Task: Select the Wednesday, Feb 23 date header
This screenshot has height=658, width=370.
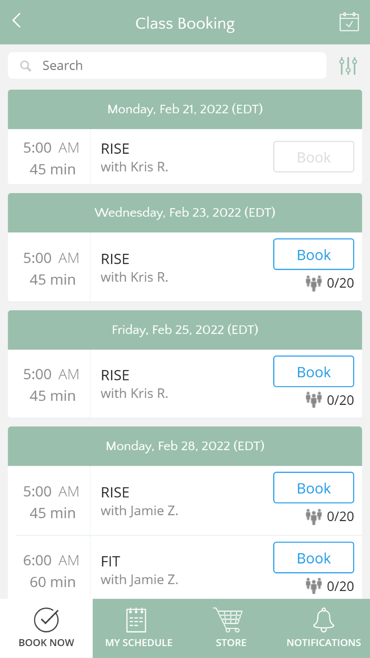Action: [x=185, y=213]
